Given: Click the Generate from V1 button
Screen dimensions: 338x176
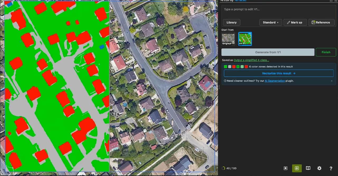Looking at the screenshot, I should [x=268, y=52].
